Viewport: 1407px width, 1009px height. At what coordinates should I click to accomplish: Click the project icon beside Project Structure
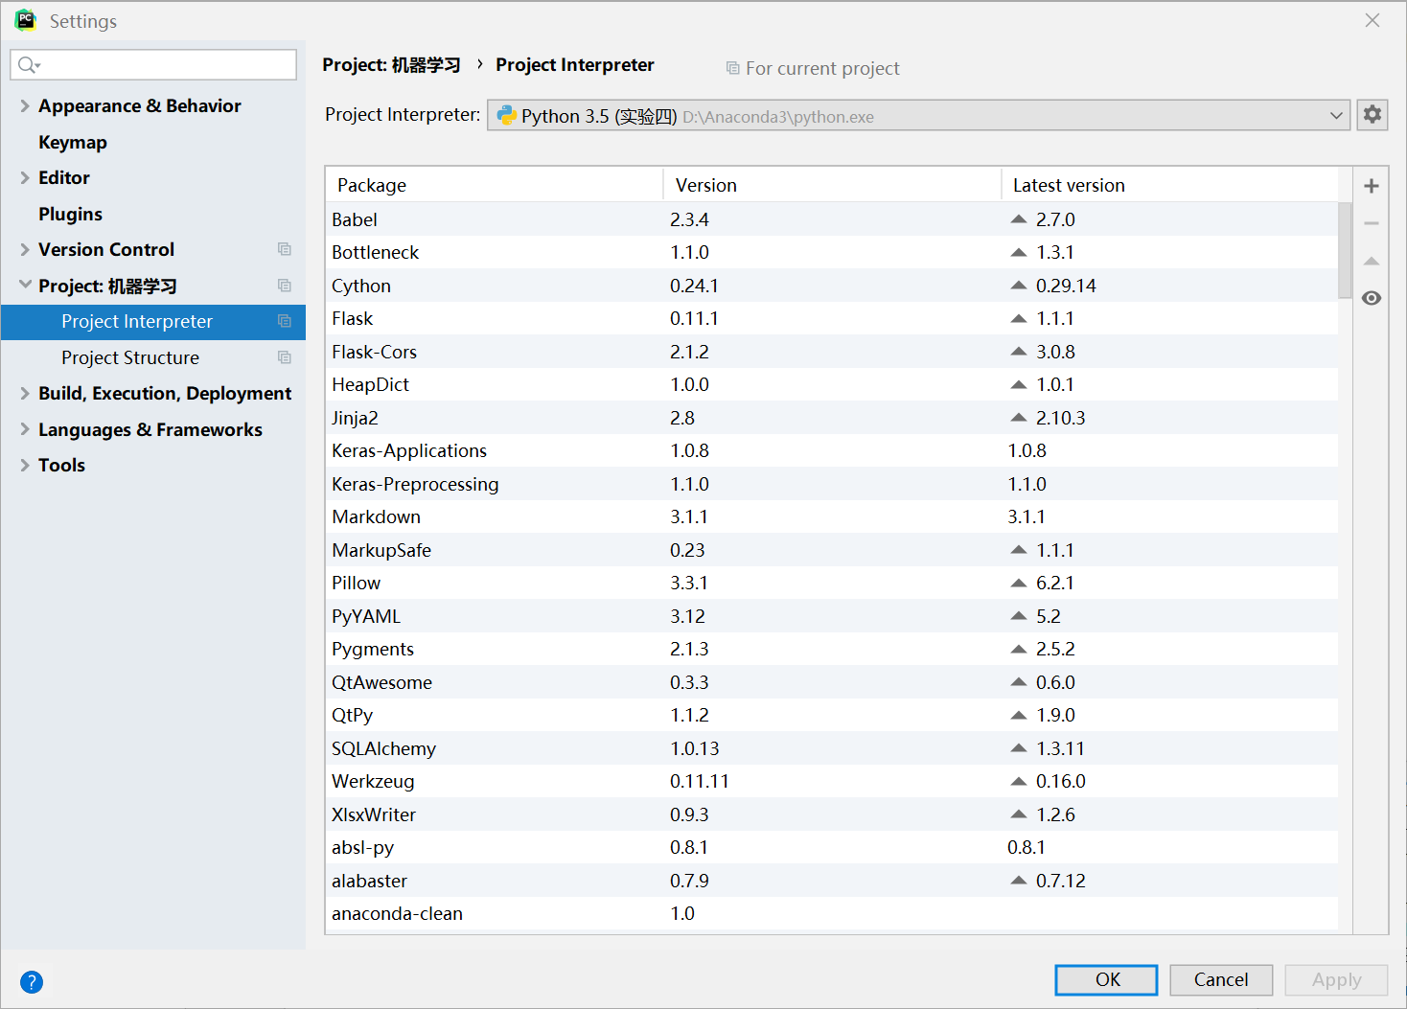click(285, 357)
